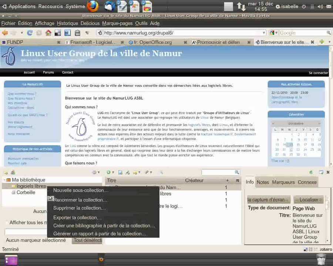Viewport: 333px width, 266px height.
Task: Open new tab with green plus icon
Action: click(x=322, y=42)
